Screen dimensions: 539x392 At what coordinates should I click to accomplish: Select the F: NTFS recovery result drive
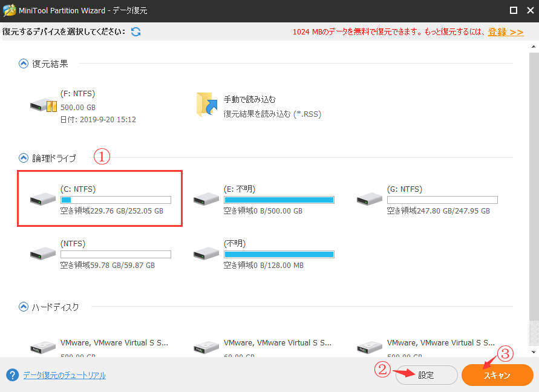tap(44, 106)
